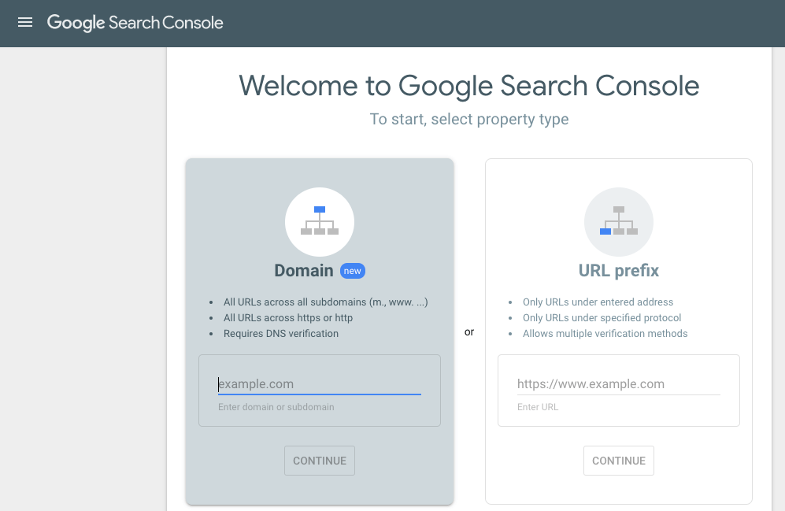Viewport: 785px width, 511px height.
Task: Select the Domain heading
Action: click(303, 271)
